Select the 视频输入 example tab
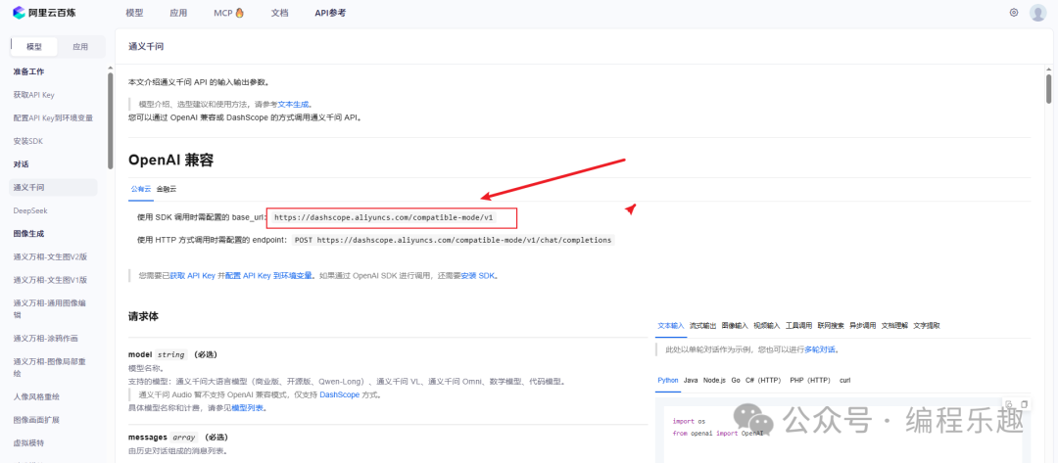This screenshot has width=1058, height=463. [766, 326]
